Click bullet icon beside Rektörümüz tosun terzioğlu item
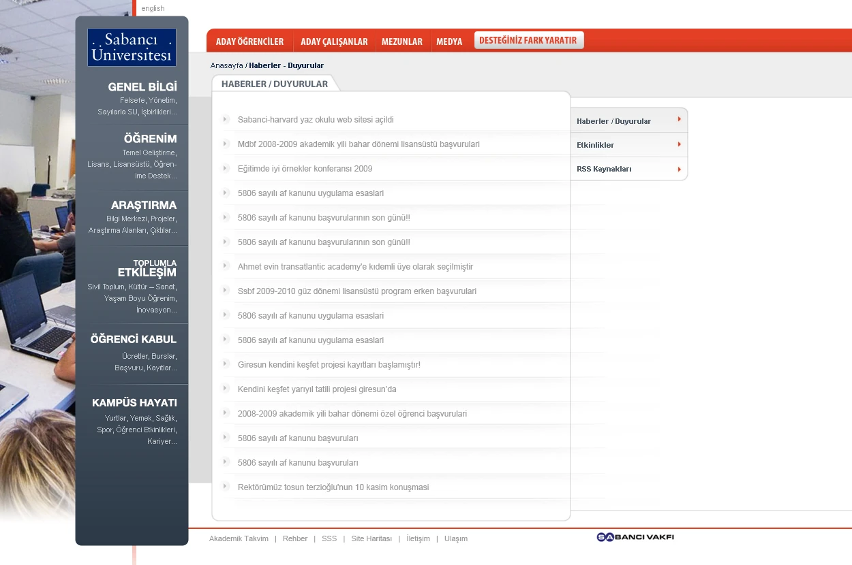The image size is (852, 565). pyautogui.click(x=226, y=487)
